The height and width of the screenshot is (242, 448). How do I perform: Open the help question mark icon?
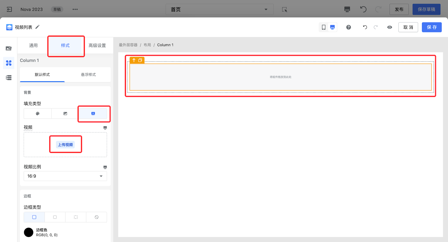click(x=348, y=27)
